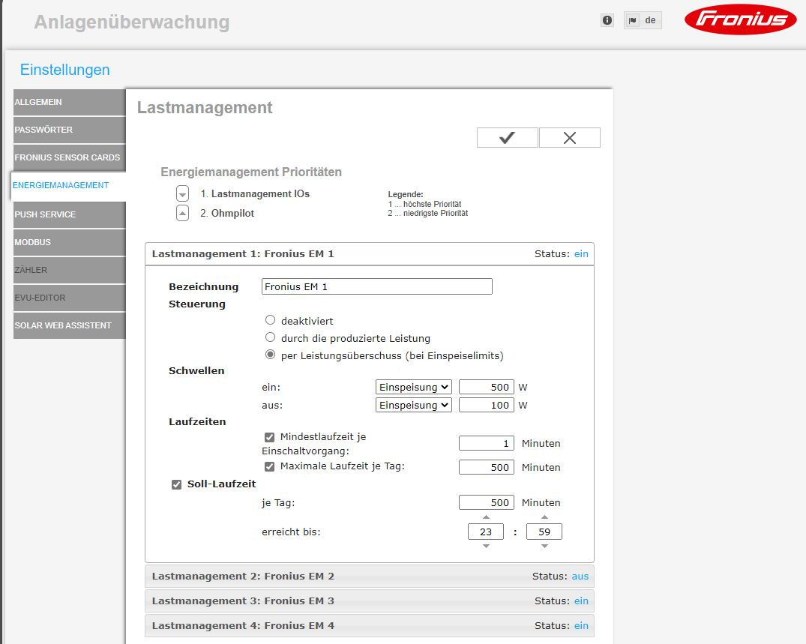Expand Lastmanagement 3: Fronius EM 3 section
The height and width of the screenshot is (644, 806).
(x=370, y=601)
